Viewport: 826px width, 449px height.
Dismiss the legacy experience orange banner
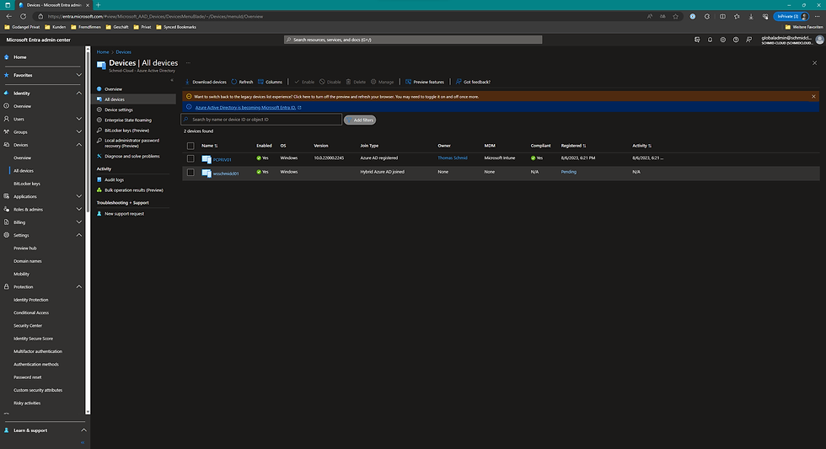coord(813,96)
